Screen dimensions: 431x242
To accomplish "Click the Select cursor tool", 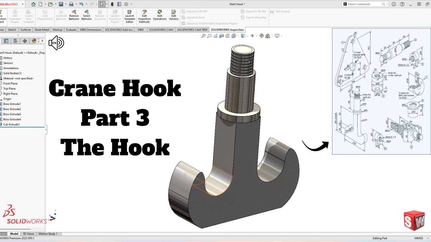I will coord(102,4).
